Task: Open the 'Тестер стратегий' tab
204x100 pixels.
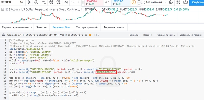Action: click(x=87, y=27)
